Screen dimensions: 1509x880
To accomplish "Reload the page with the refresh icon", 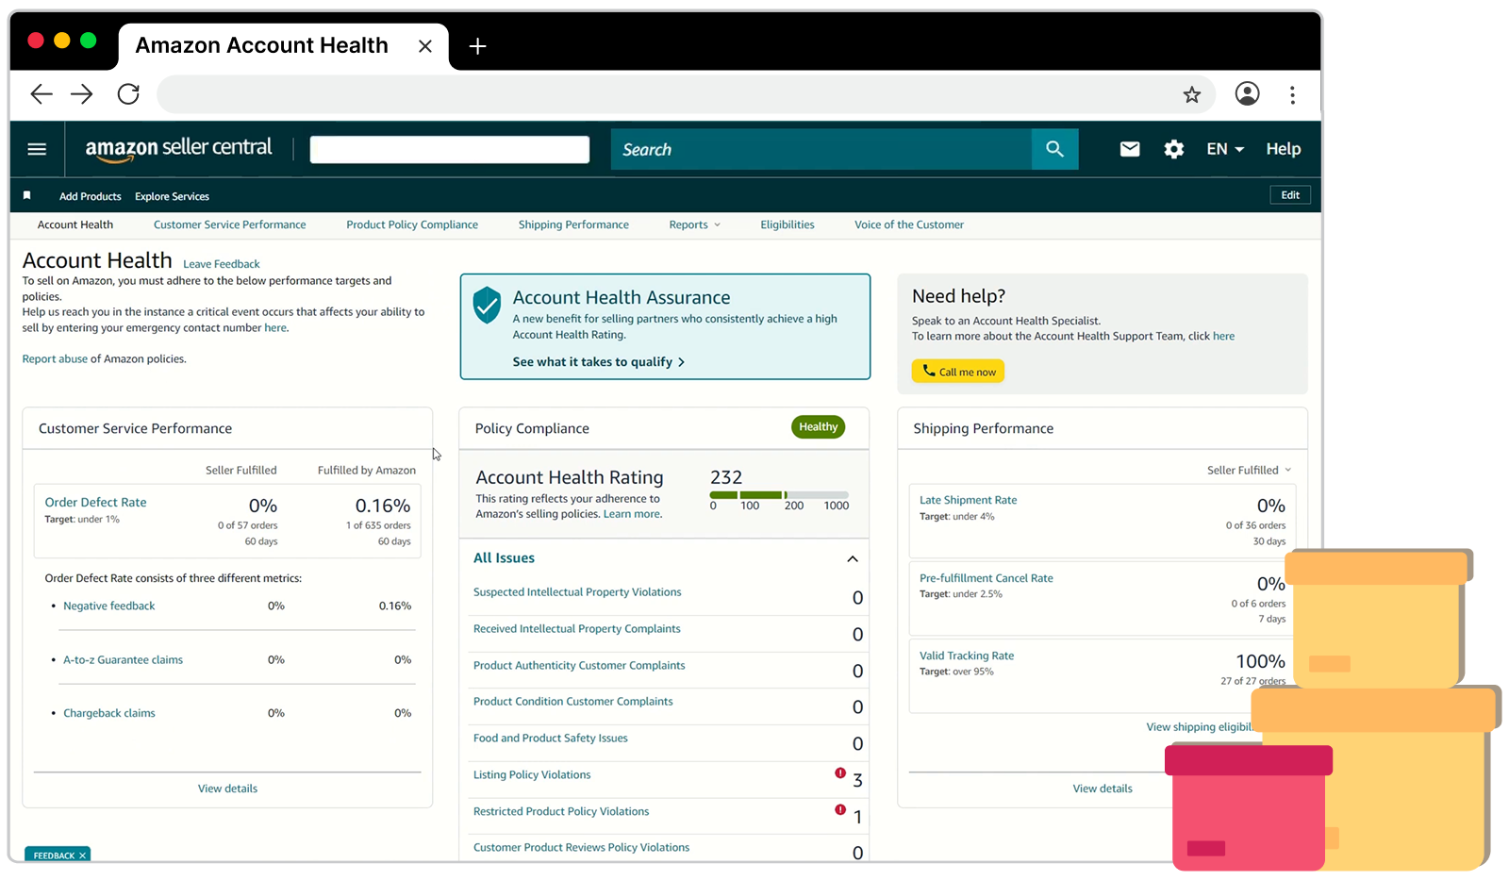I will pyautogui.click(x=128, y=94).
